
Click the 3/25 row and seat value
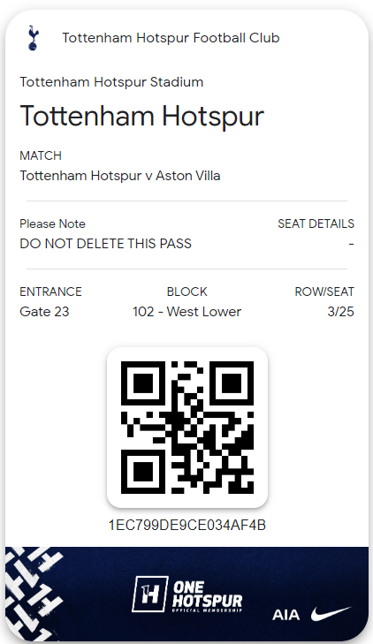point(340,312)
